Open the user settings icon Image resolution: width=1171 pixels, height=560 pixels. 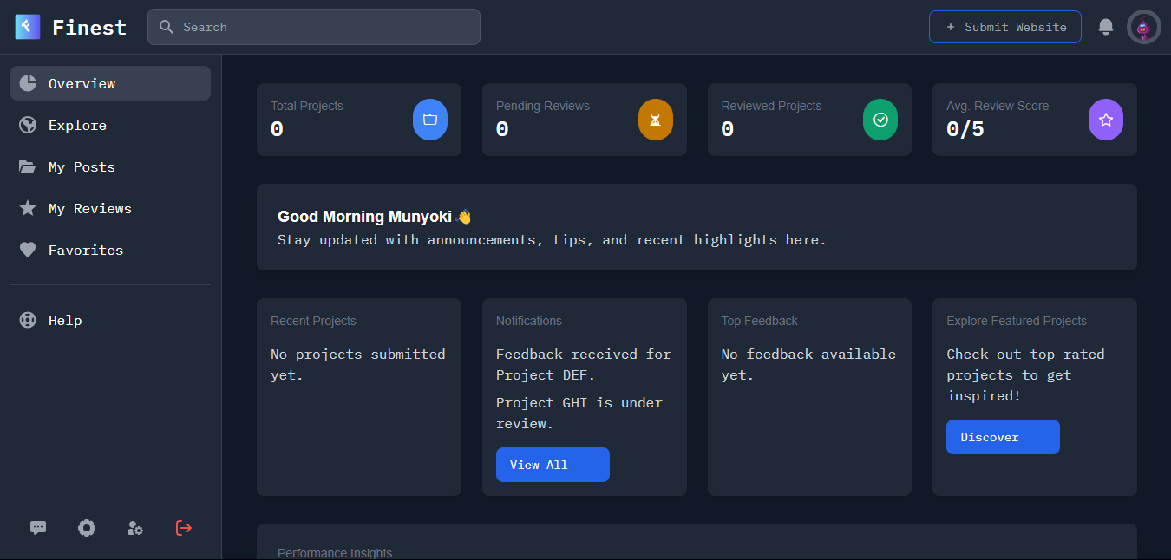(135, 528)
